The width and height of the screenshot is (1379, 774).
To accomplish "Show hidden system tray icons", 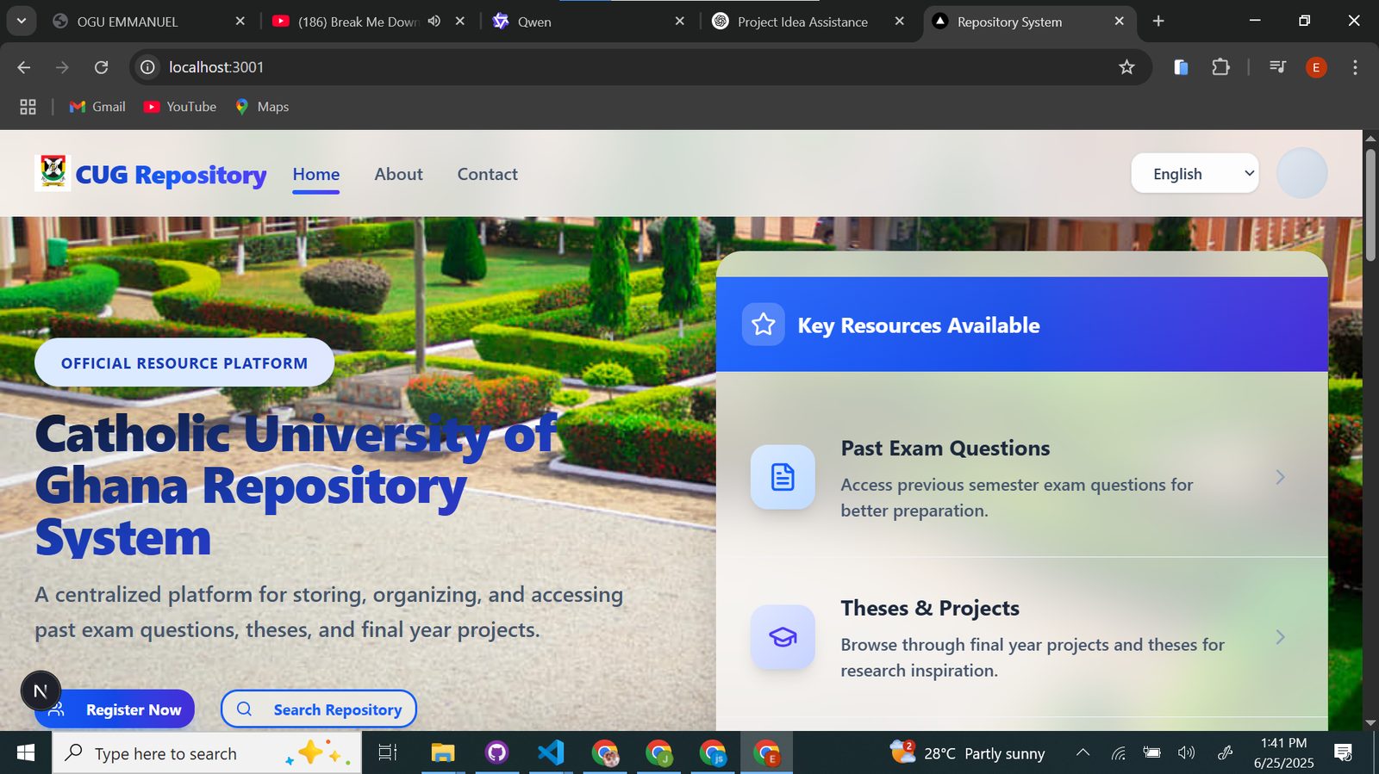I will tap(1083, 753).
